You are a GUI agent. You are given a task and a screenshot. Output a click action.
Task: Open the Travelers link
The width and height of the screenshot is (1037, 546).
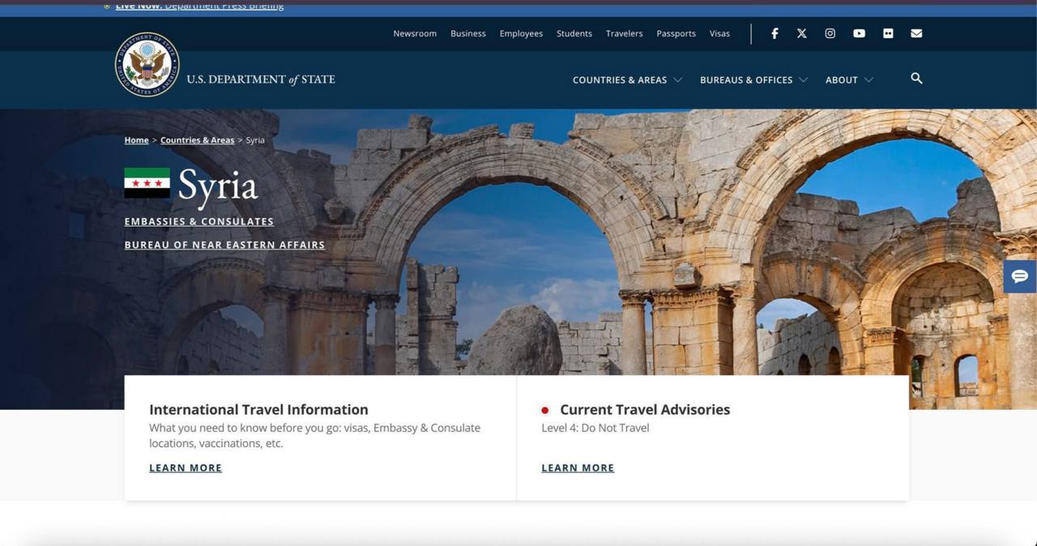(x=624, y=33)
